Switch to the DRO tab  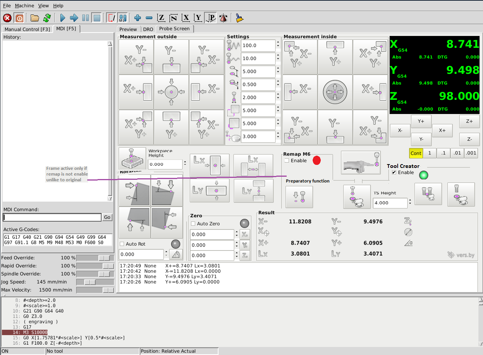point(148,29)
